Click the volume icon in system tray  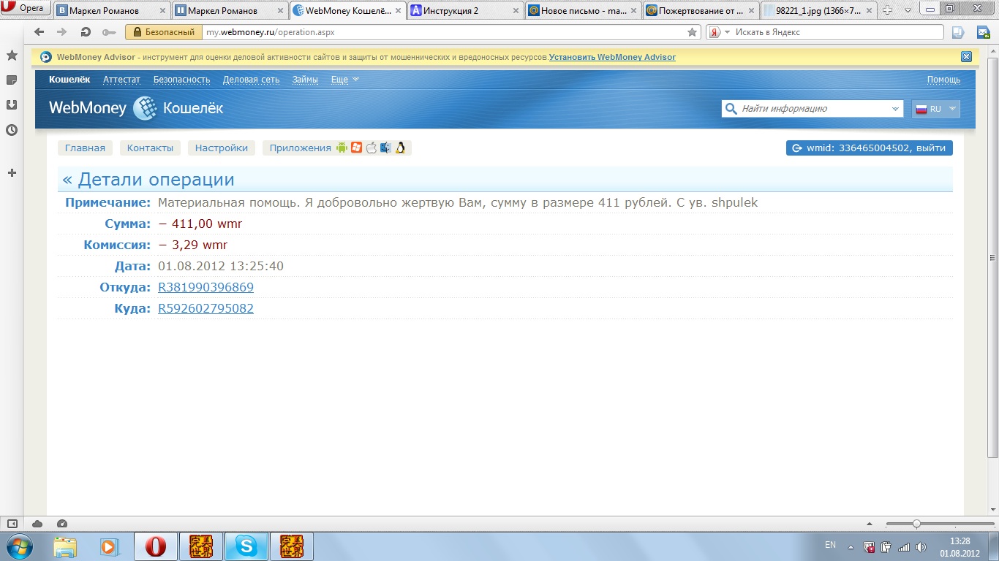(x=921, y=546)
